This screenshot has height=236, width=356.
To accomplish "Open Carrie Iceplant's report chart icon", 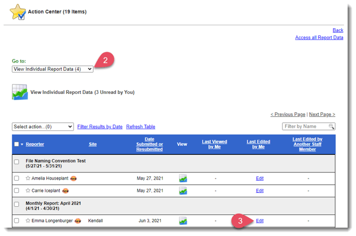I will (182, 191).
